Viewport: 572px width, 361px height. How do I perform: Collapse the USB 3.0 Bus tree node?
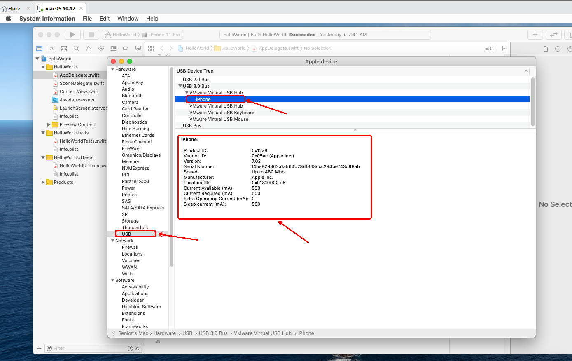180,86
